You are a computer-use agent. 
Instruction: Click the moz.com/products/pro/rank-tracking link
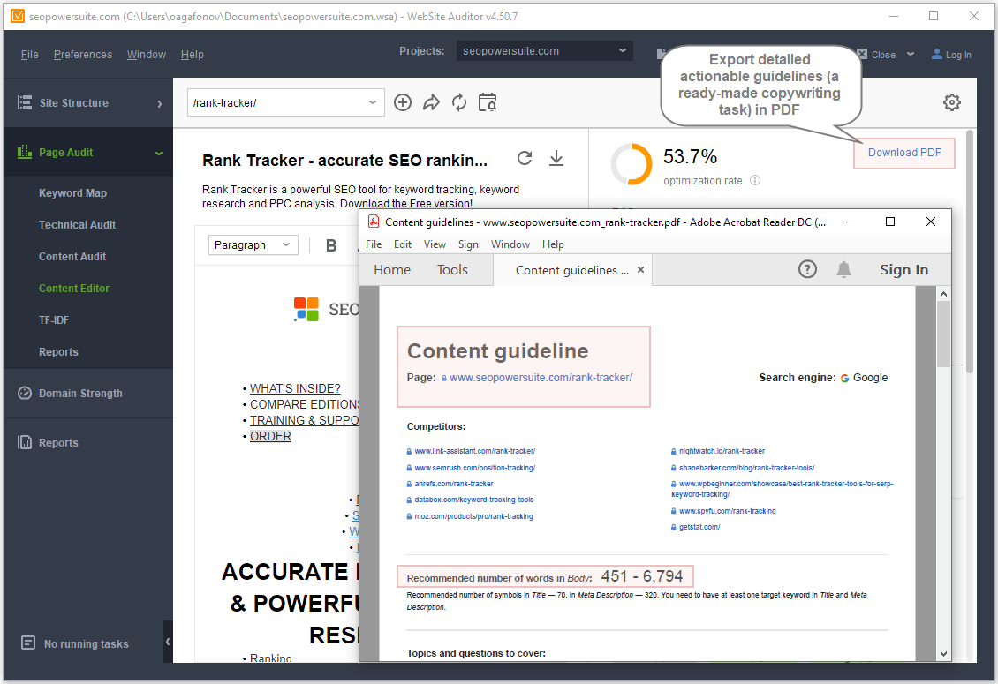(x=473, y=516)
